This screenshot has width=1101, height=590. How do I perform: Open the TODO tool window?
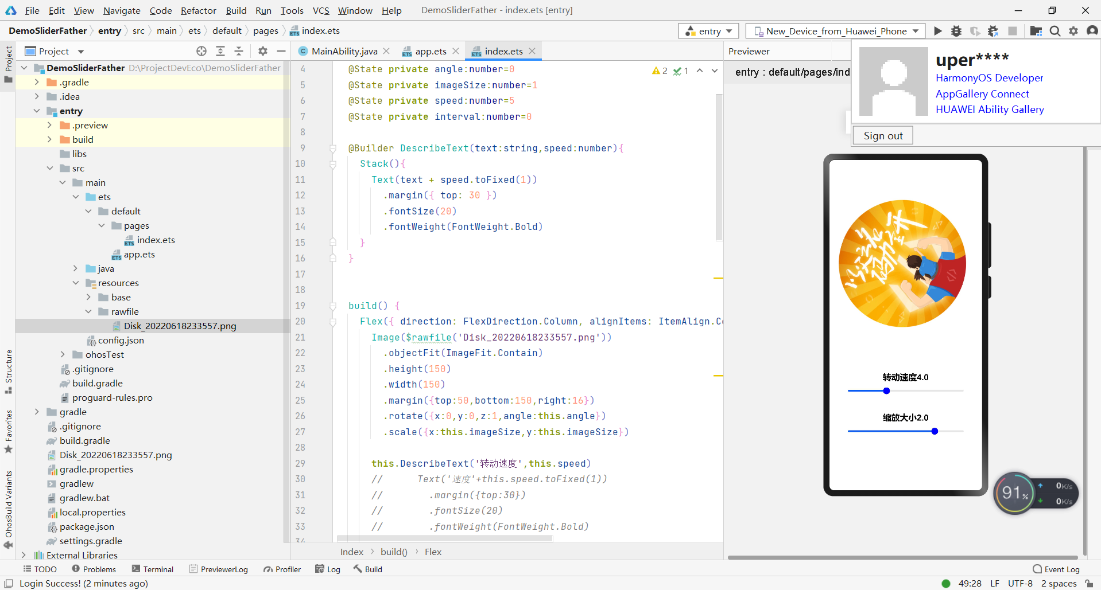40,569
